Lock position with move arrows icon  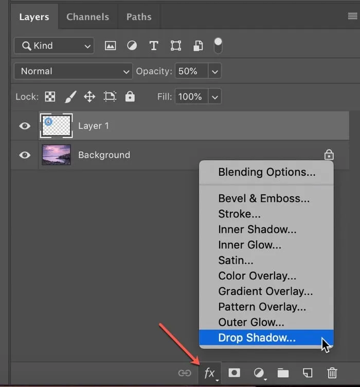point(89,96)
